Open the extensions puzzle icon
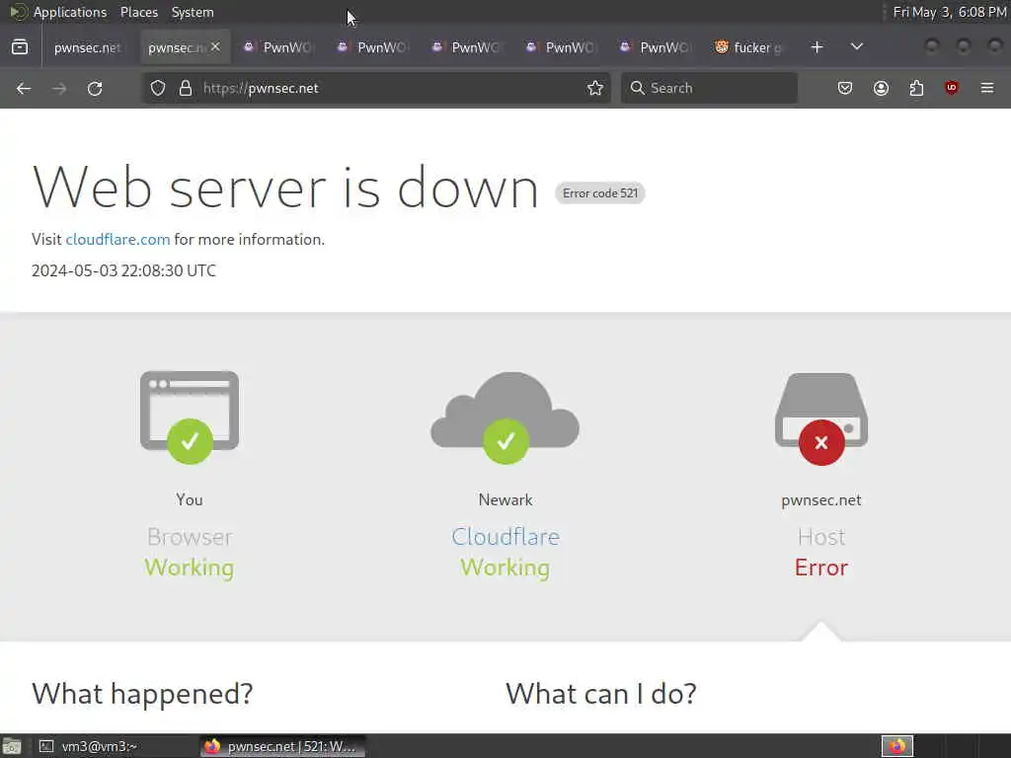 (x=916, y=88)
